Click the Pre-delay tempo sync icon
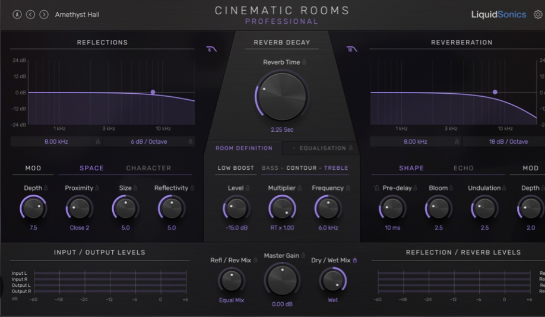This screenshot has height=317, width=545. [376, 188]
